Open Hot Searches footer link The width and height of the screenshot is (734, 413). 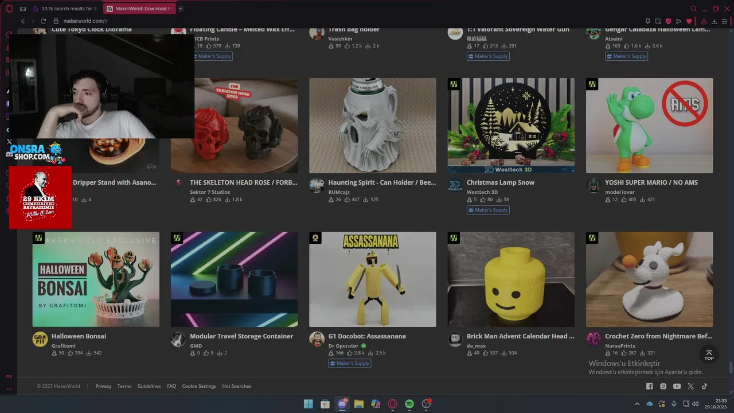click(x=237, y=386)
